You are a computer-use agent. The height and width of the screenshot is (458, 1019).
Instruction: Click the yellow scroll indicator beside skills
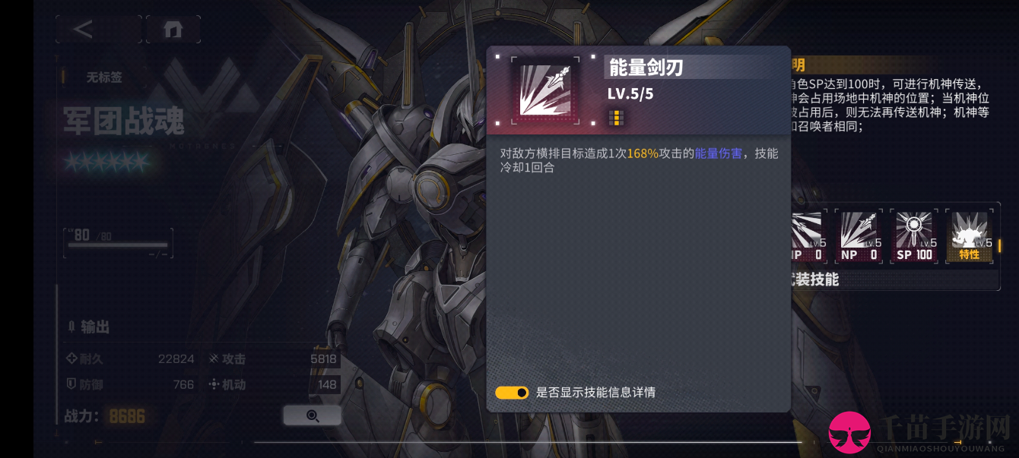coord(999,245)
